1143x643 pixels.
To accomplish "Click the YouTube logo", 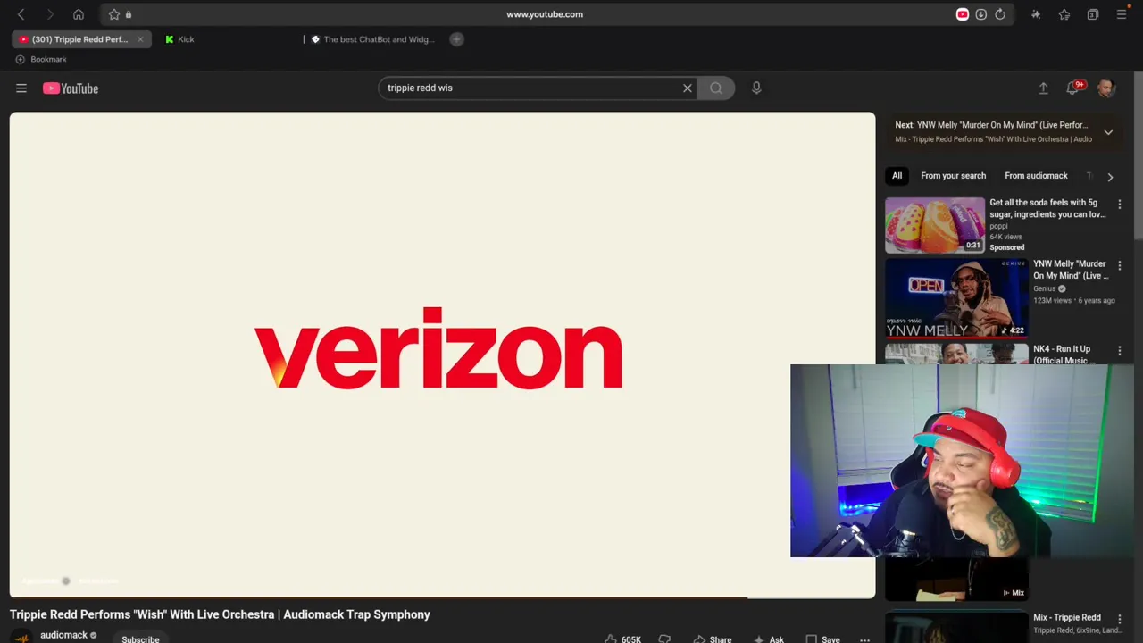I will 71,88.
